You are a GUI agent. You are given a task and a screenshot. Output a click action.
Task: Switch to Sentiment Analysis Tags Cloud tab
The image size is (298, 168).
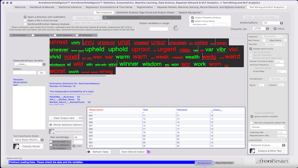click(x=145, y=13)
